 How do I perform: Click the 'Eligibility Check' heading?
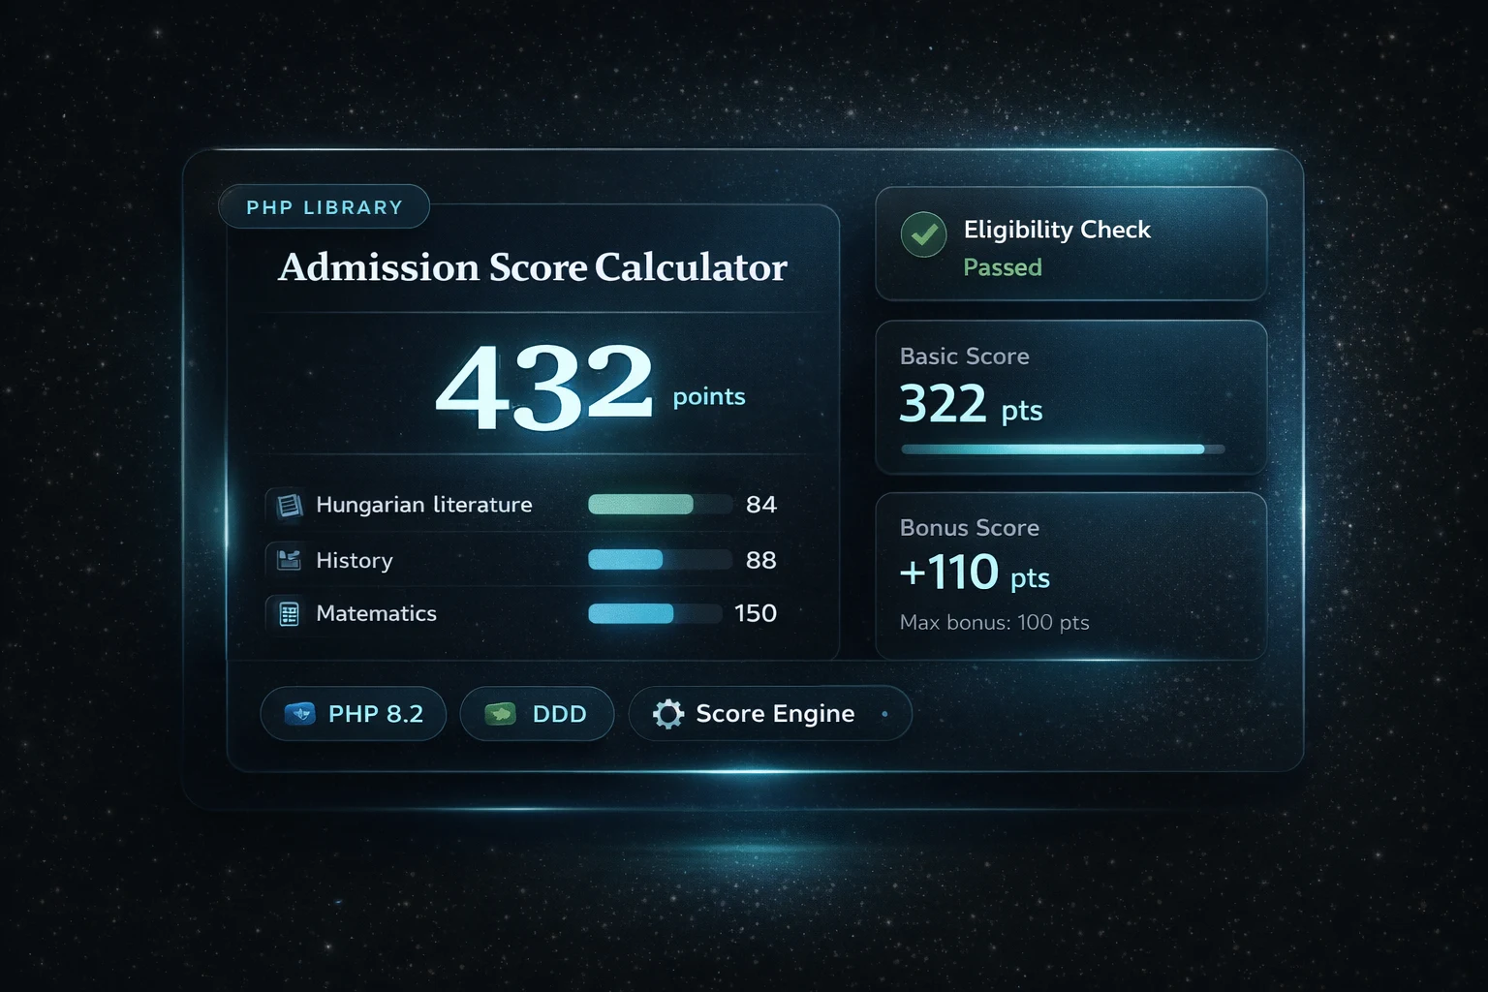coord(1057,230)
